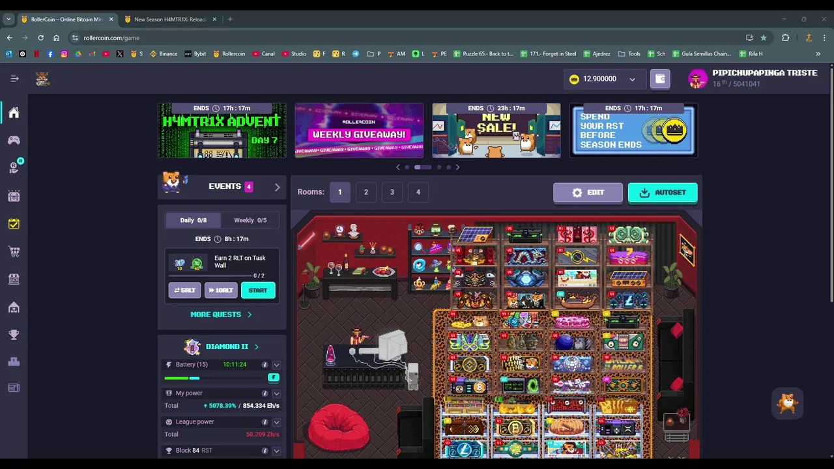The image size is (834, 469).
Task: Open the balance currency dropdown
Action: coord(632,79)
